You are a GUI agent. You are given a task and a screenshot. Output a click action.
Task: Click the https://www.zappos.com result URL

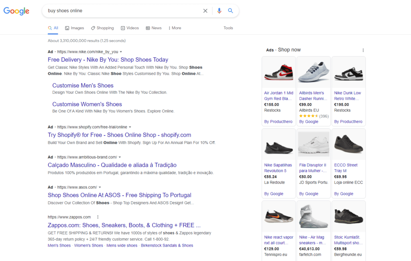tap(69, 217)
